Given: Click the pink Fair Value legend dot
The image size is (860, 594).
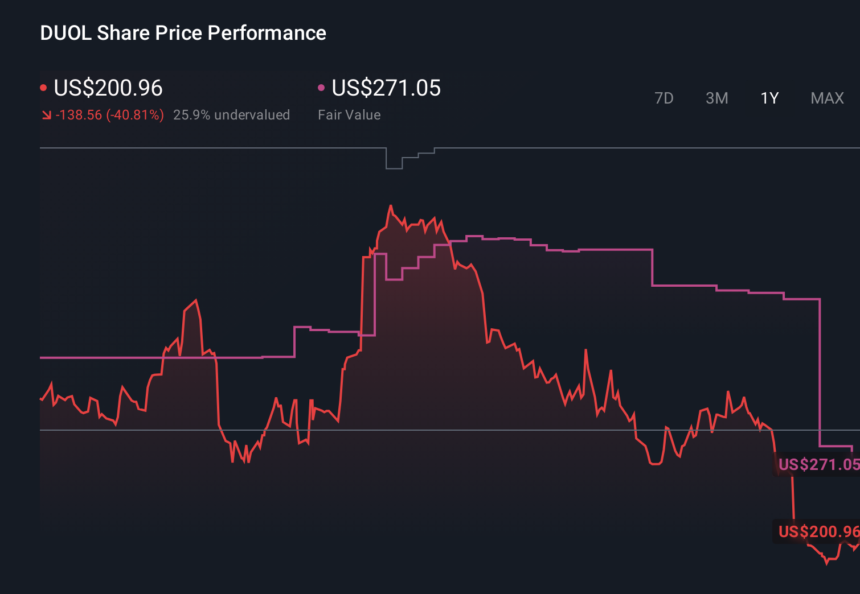Looking at the screenshot, I should 322,87.
